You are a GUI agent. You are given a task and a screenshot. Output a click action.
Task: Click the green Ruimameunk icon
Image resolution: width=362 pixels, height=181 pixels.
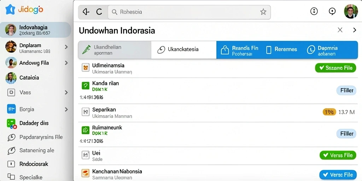tap(86, 130)
